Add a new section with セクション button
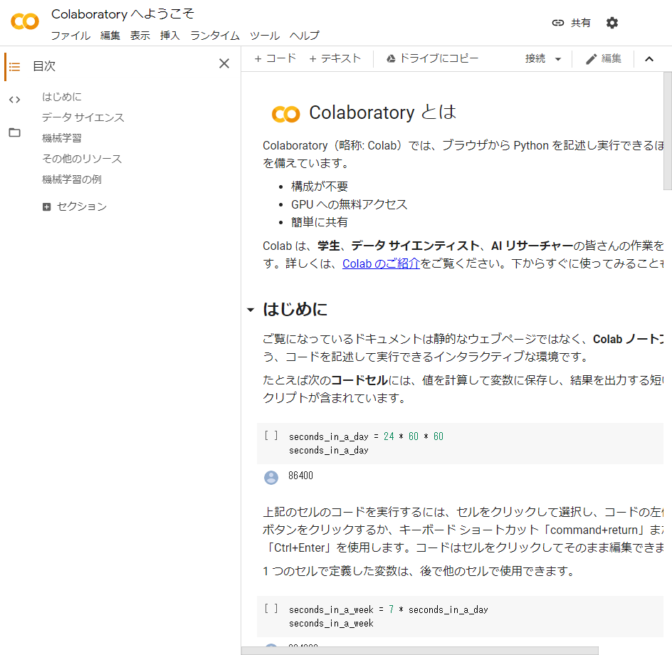 75,206
